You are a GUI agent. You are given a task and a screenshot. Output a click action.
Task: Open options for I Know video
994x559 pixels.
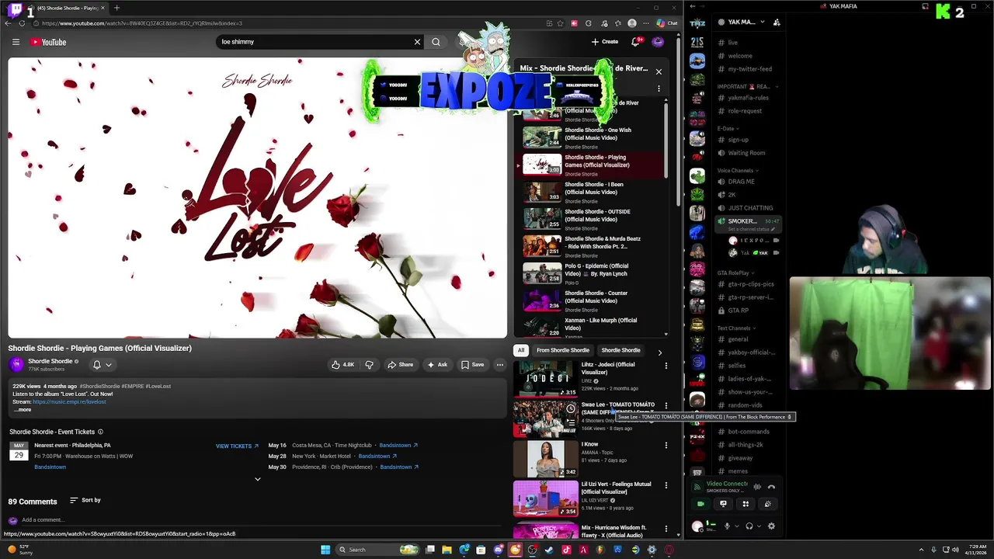pos(666,446)
